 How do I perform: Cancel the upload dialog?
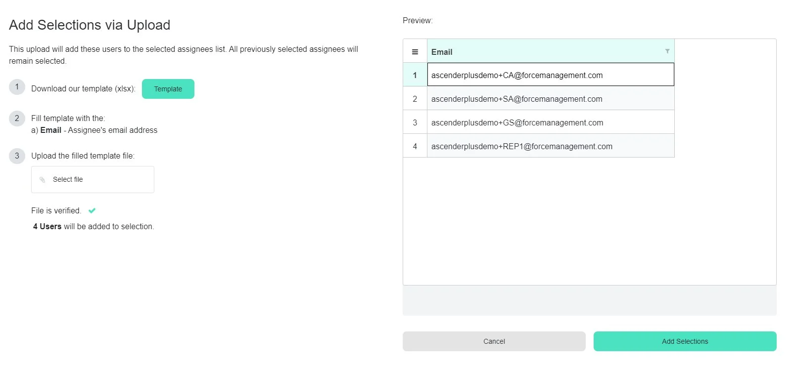point(494,341)
